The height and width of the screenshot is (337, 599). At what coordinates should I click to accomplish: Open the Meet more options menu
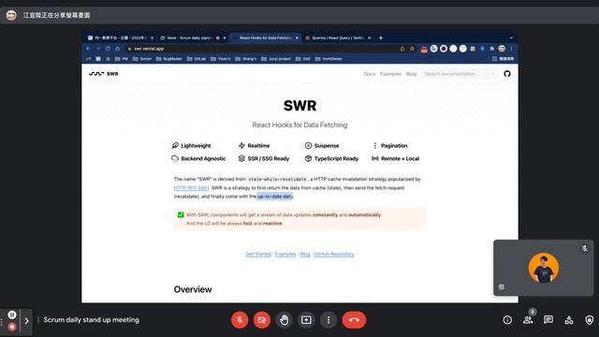click(329, 320)
